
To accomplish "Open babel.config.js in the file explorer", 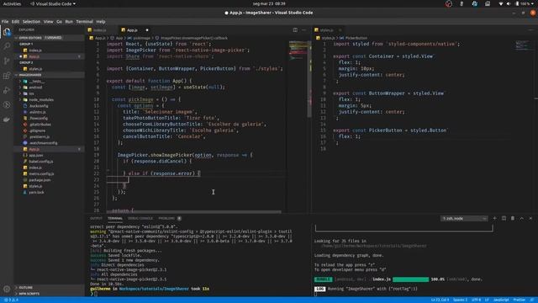I will click(x=41, y=162).
